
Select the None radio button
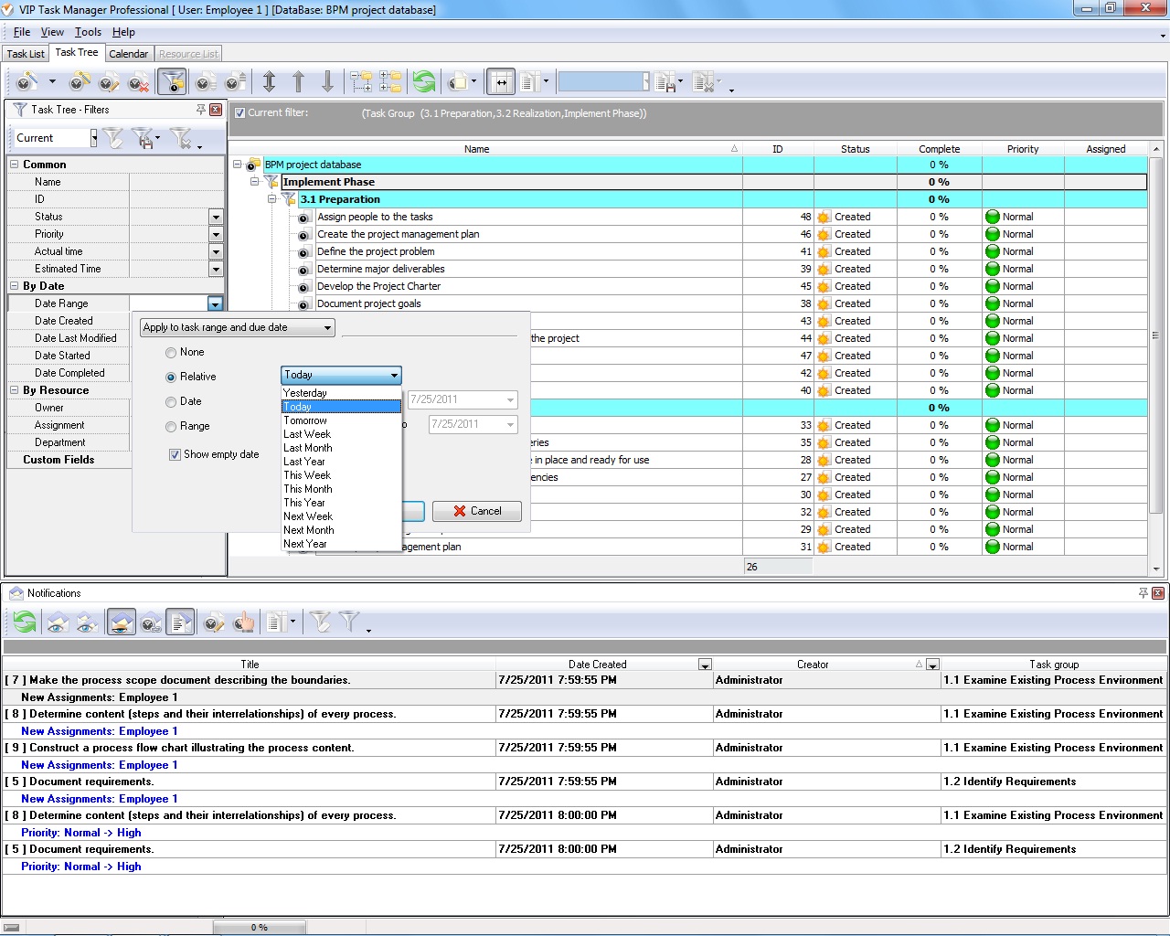[x=171, y=353]
